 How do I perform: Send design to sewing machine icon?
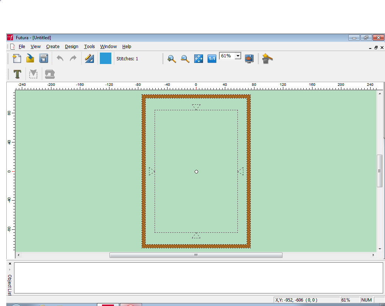(x=50, y=74)
